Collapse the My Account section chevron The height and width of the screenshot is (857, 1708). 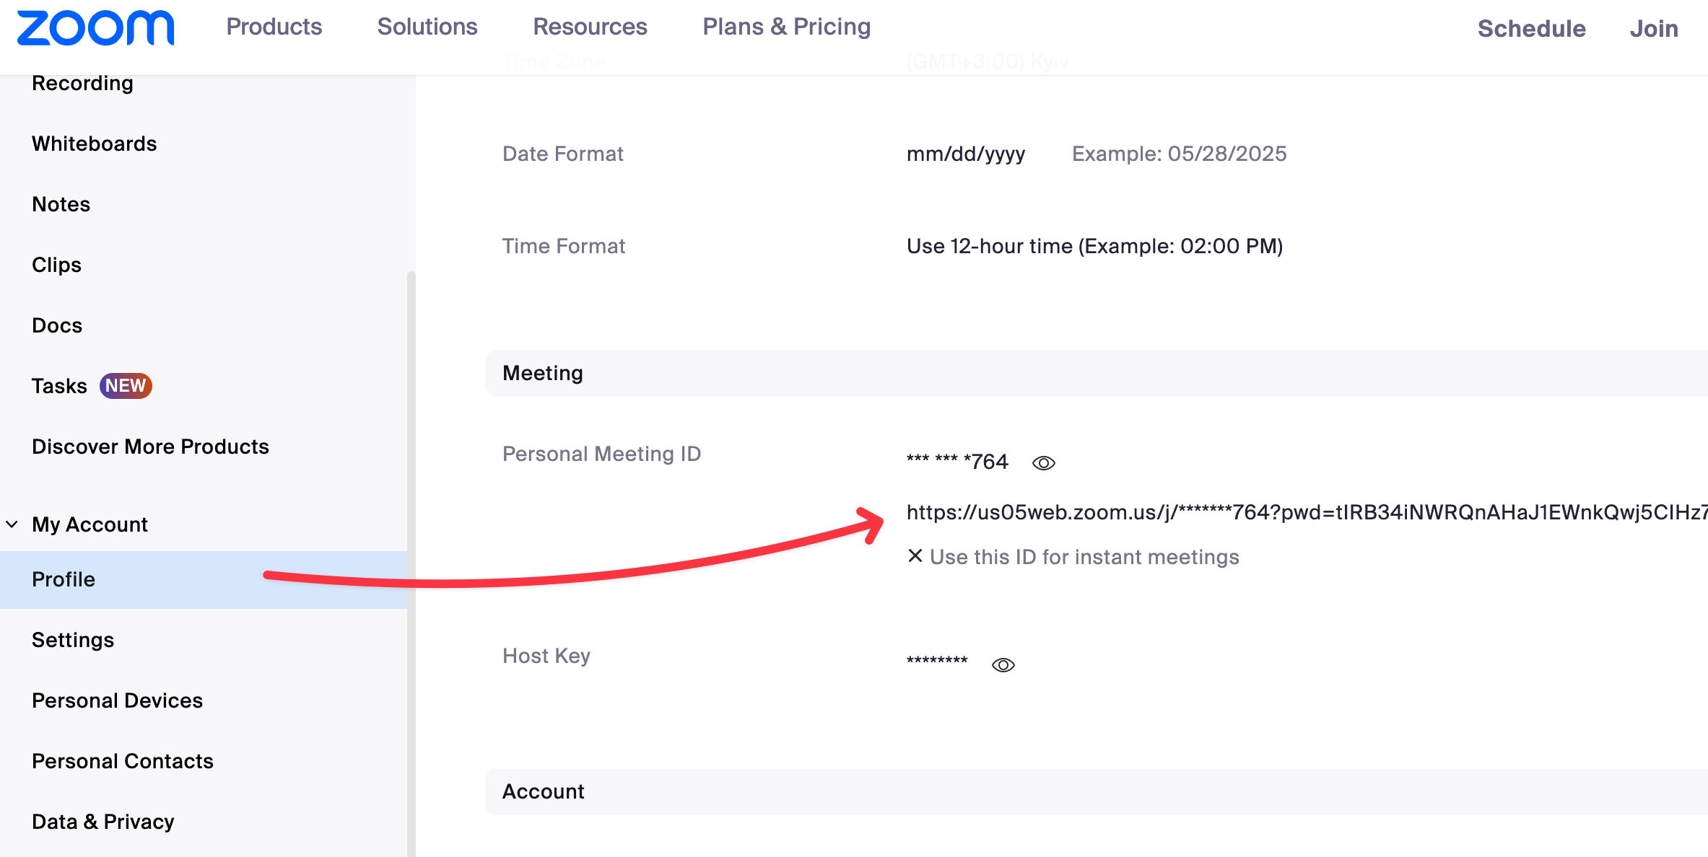click(x=12, y=524)
